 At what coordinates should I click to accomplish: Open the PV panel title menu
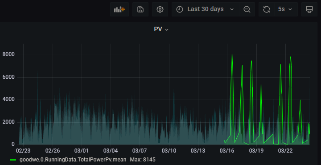[x=161, y=29]
